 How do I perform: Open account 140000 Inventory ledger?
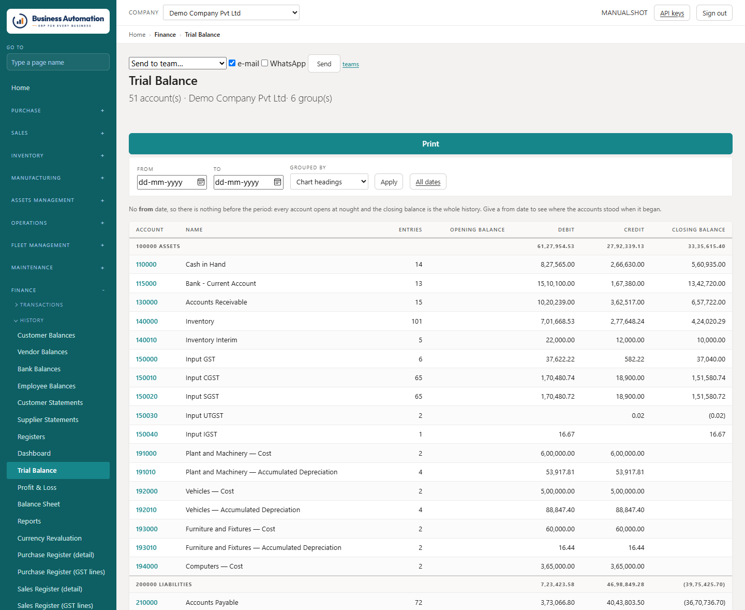146,322
